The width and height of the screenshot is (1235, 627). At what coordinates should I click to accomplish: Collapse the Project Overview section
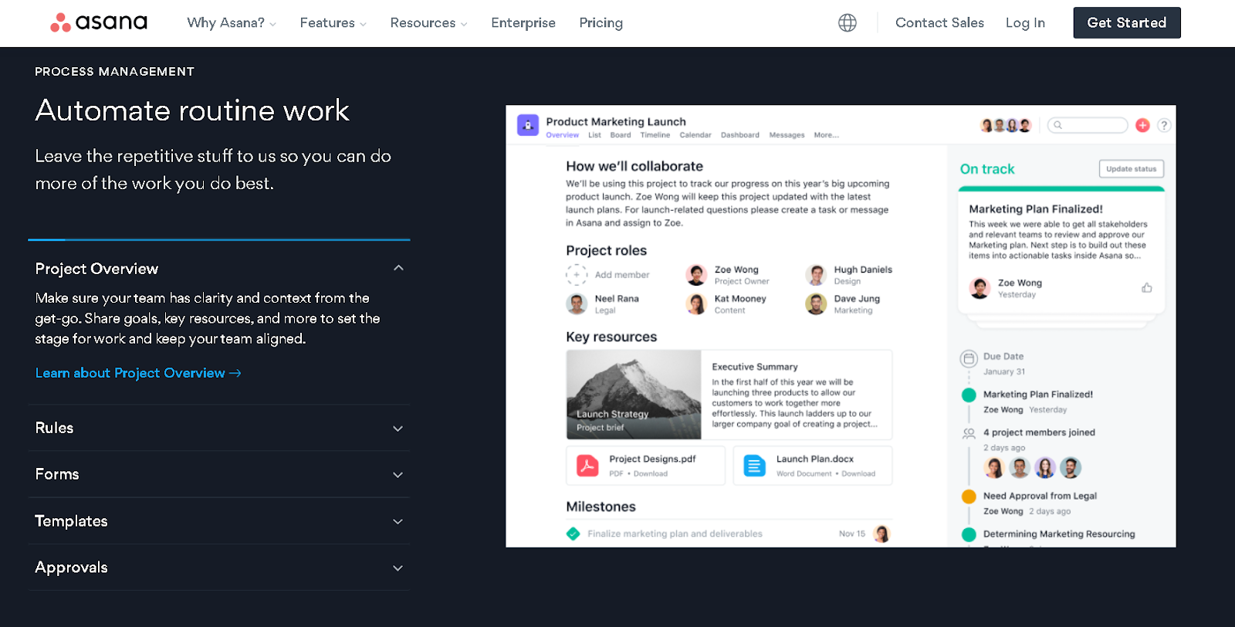(398, 268)
